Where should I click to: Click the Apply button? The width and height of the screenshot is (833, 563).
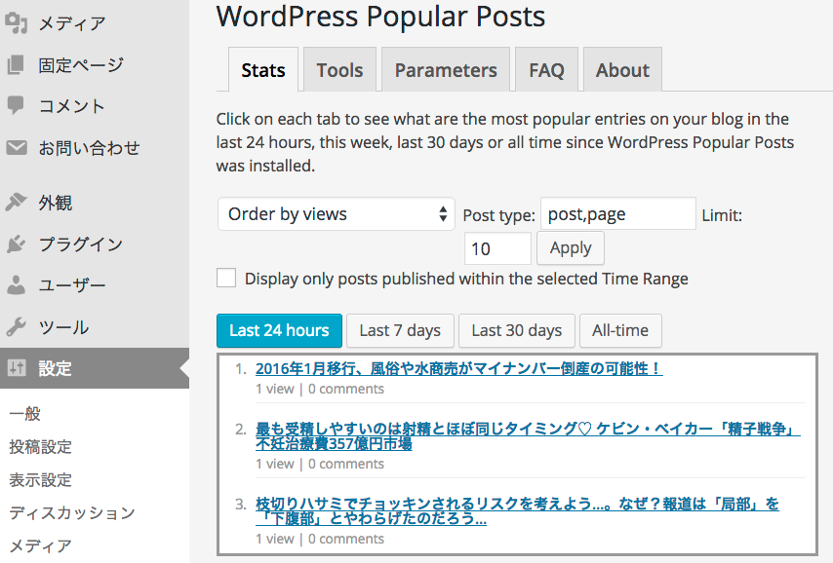point(571,247)
